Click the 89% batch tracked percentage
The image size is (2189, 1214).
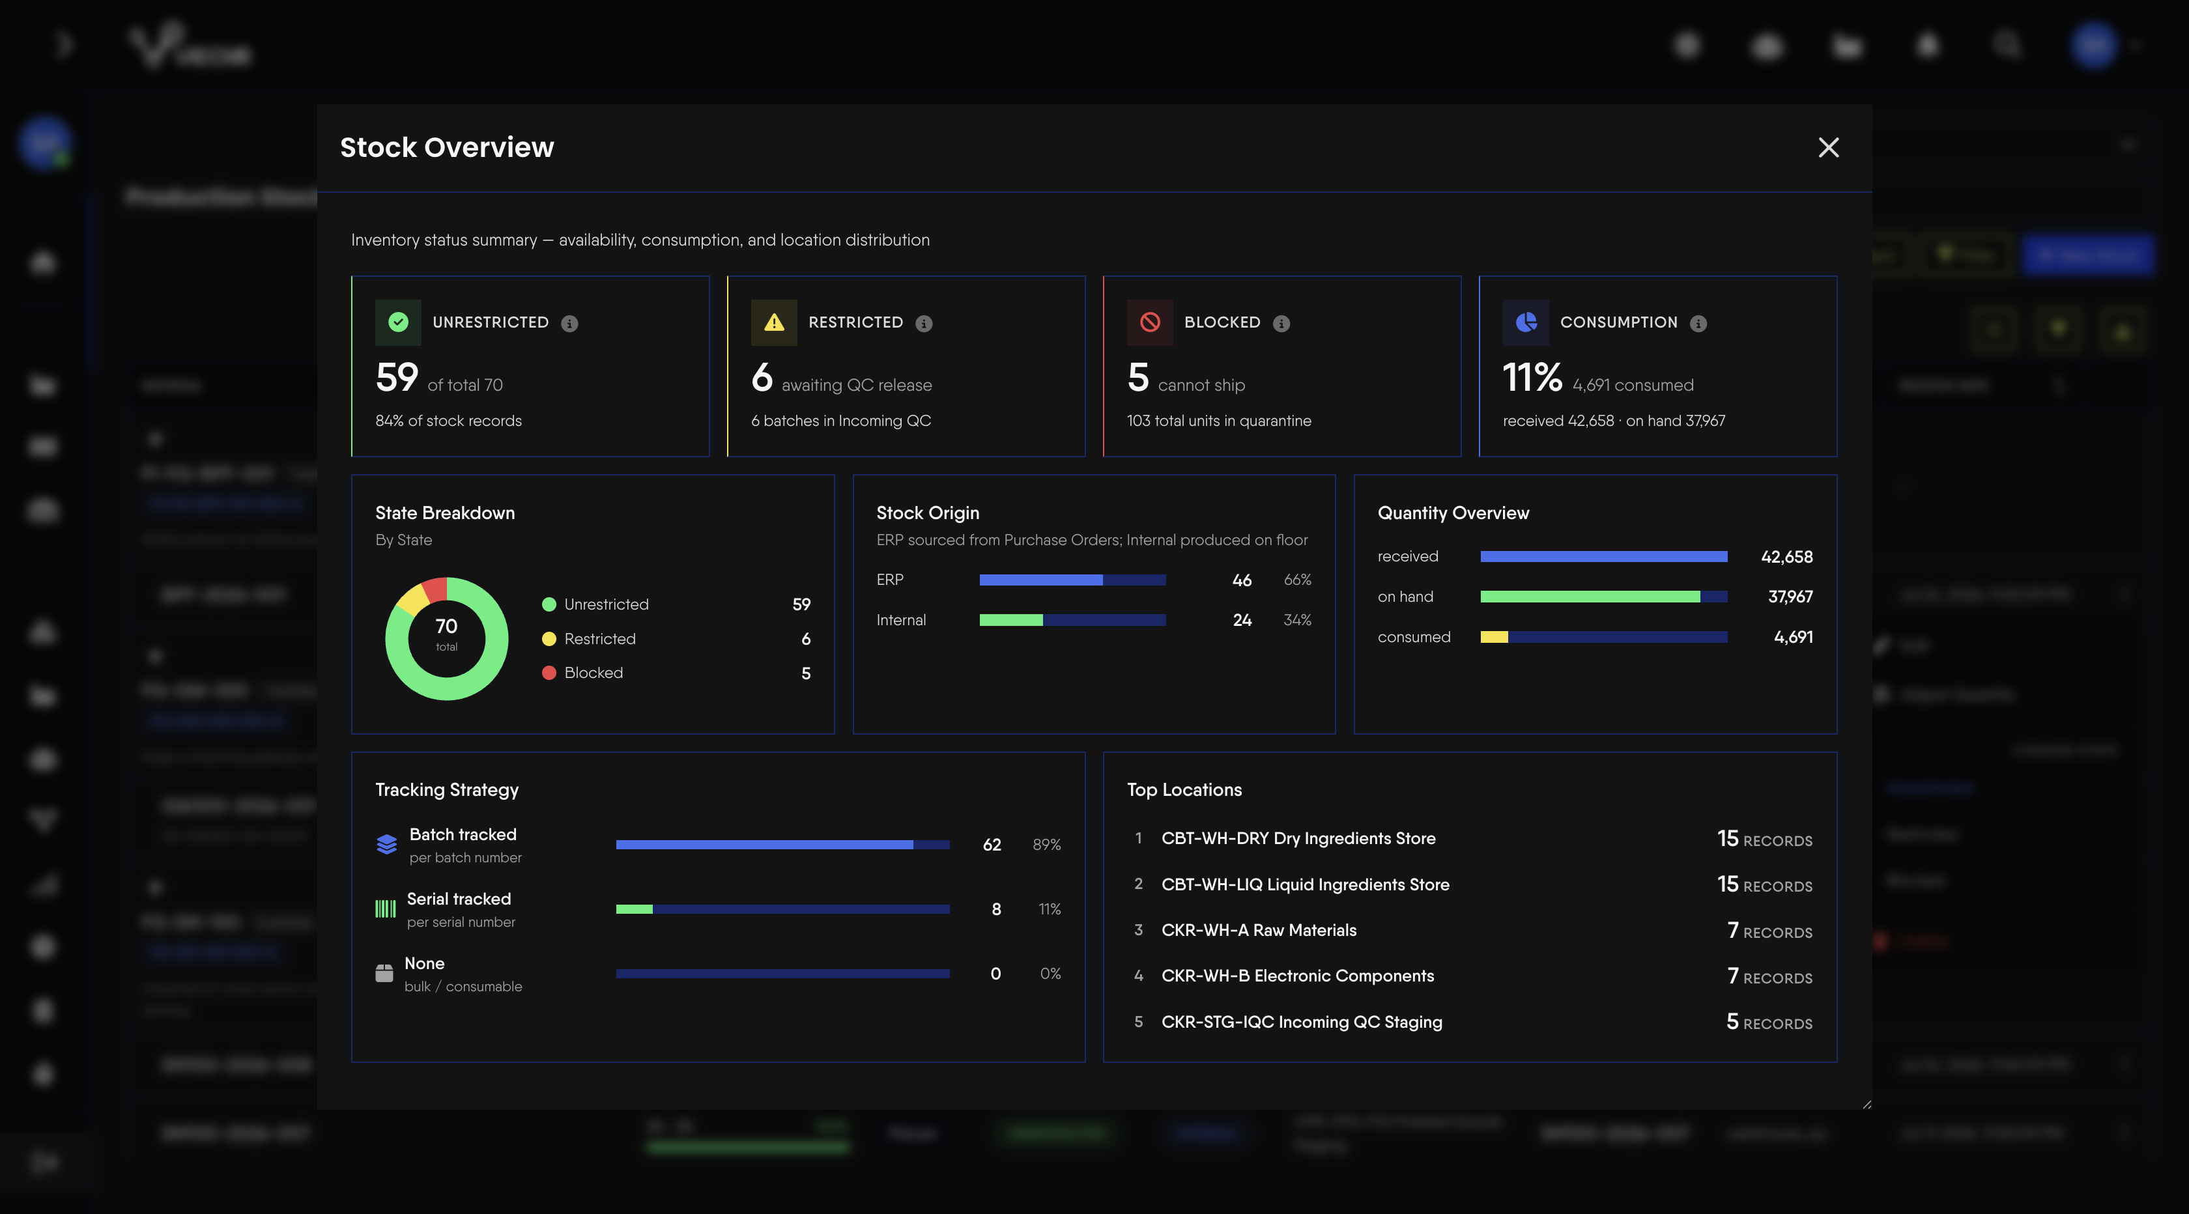(1046, 845)
